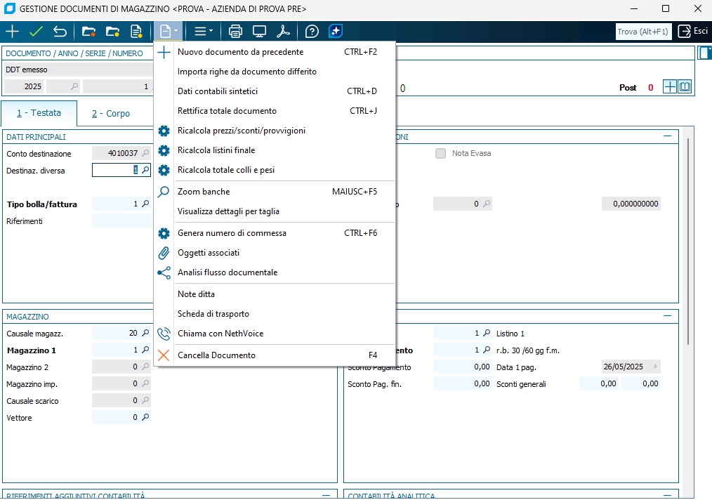712x500 pixels.
Task: Click the printer icon in the toolbar
Action: click(x=236, y=32)
